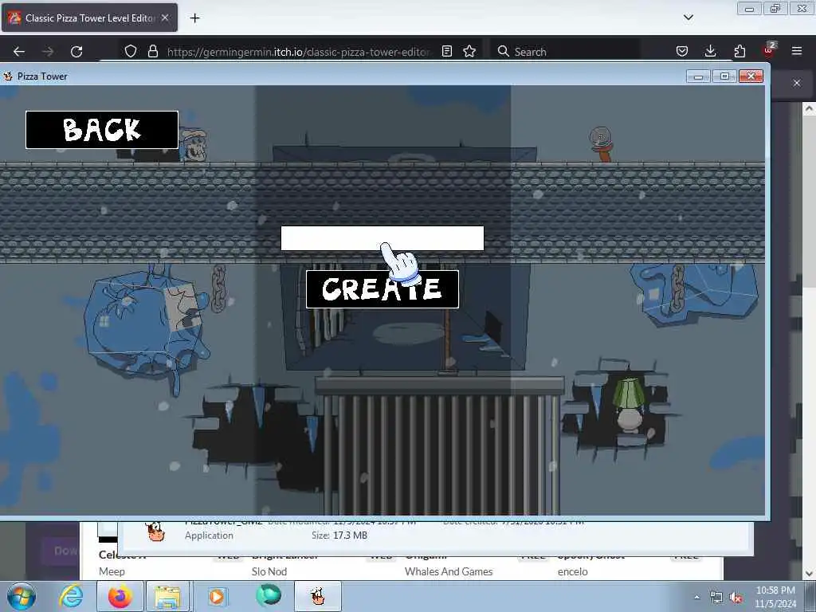Open Windows Media Player from taskbar

[x=218, y=596]
